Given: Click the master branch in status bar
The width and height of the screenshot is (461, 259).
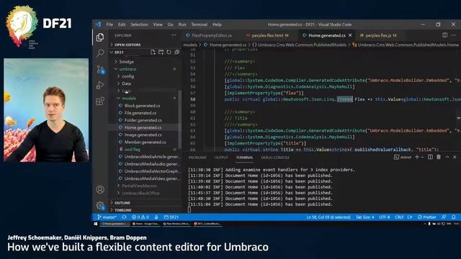Looking at the screenshot, I should coord(107,217).
